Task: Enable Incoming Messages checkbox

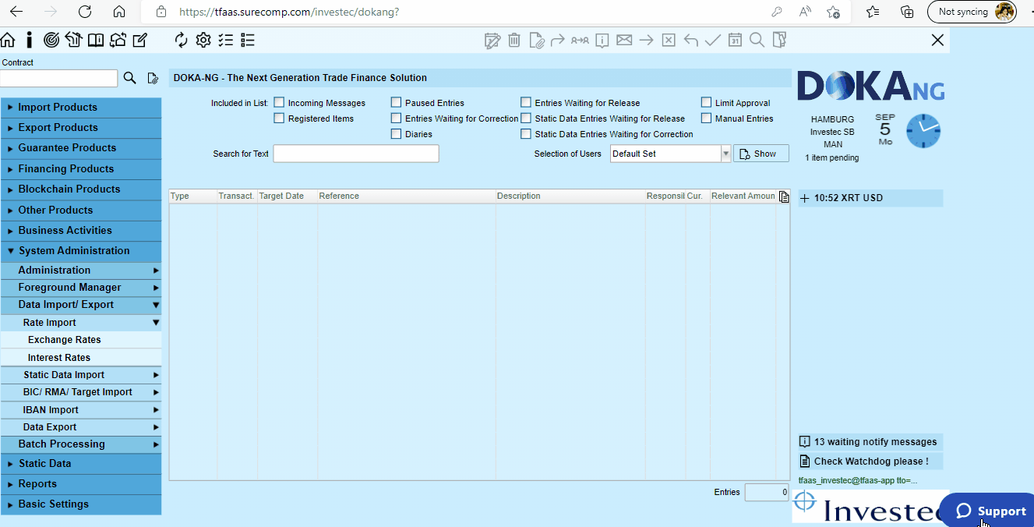Action: 279,102
